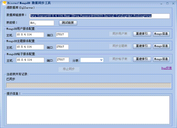The height and width of the screenshot is (128, 177).
Task: Click the 当前表共有记录 group label
Action: point(17,74)
